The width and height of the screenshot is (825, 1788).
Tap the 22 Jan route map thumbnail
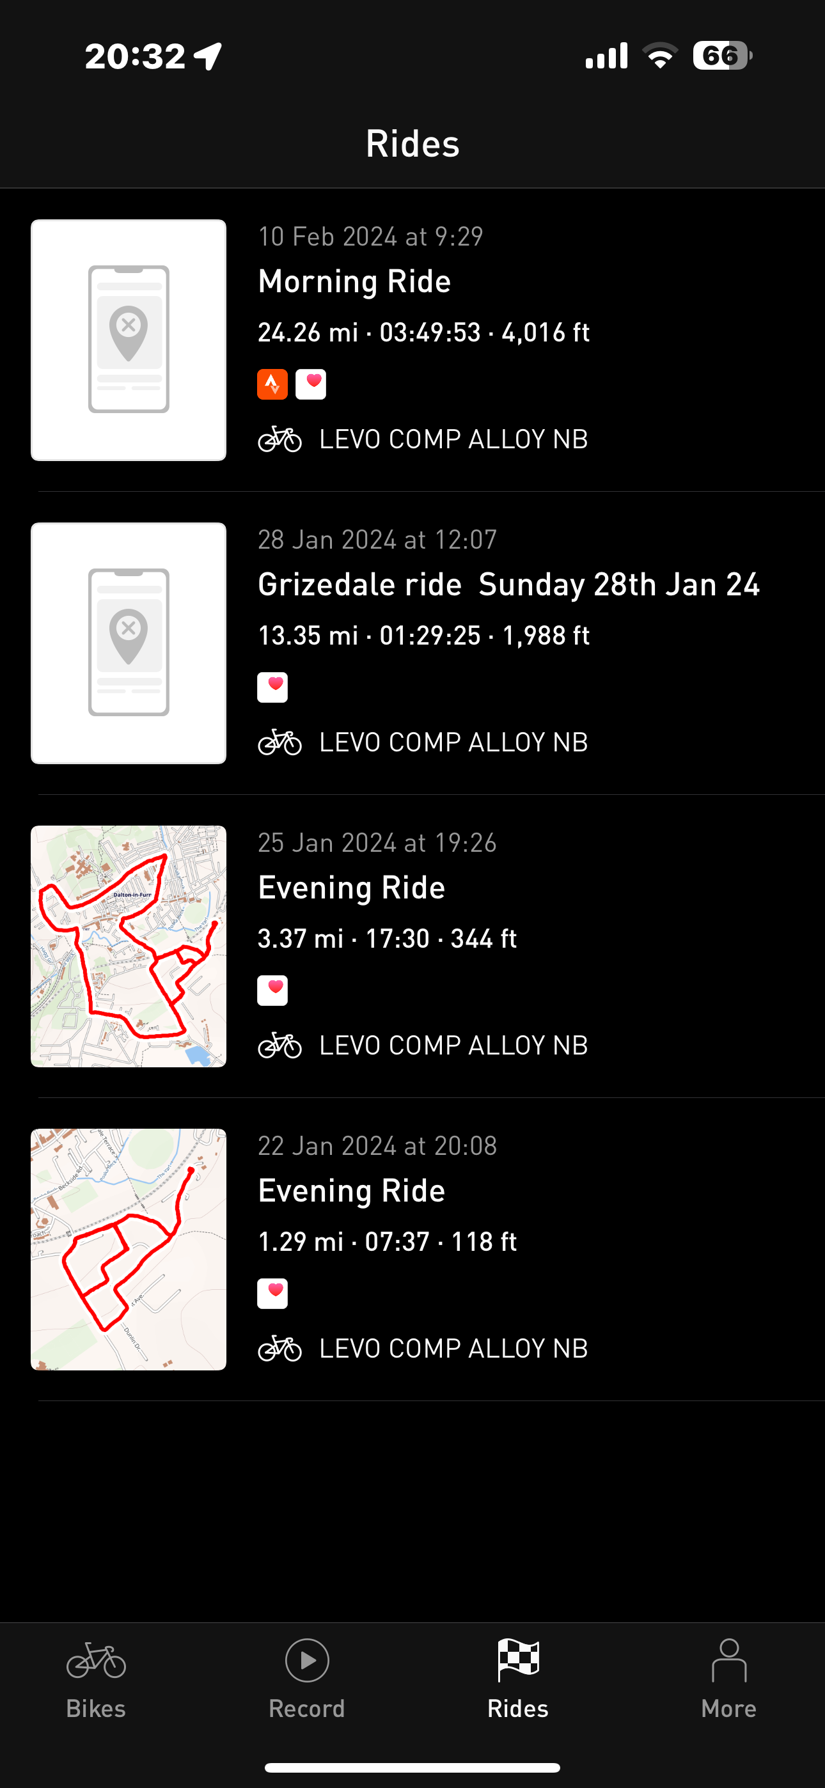point(129,1250)
